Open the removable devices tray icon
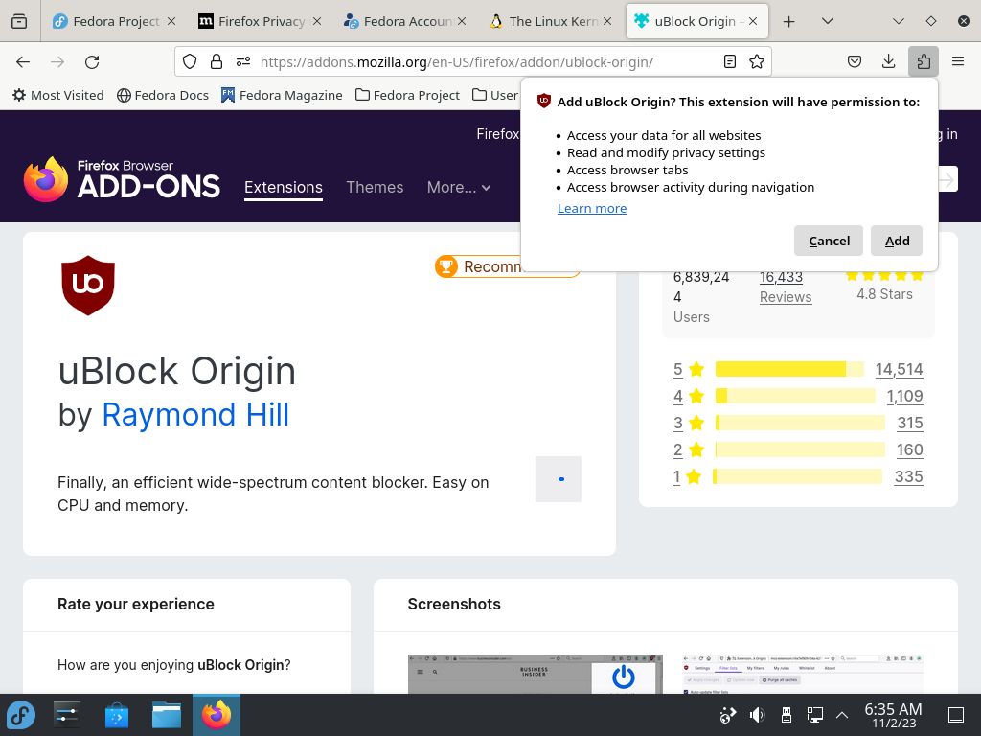The image size is (981, 736). [787, 715]
